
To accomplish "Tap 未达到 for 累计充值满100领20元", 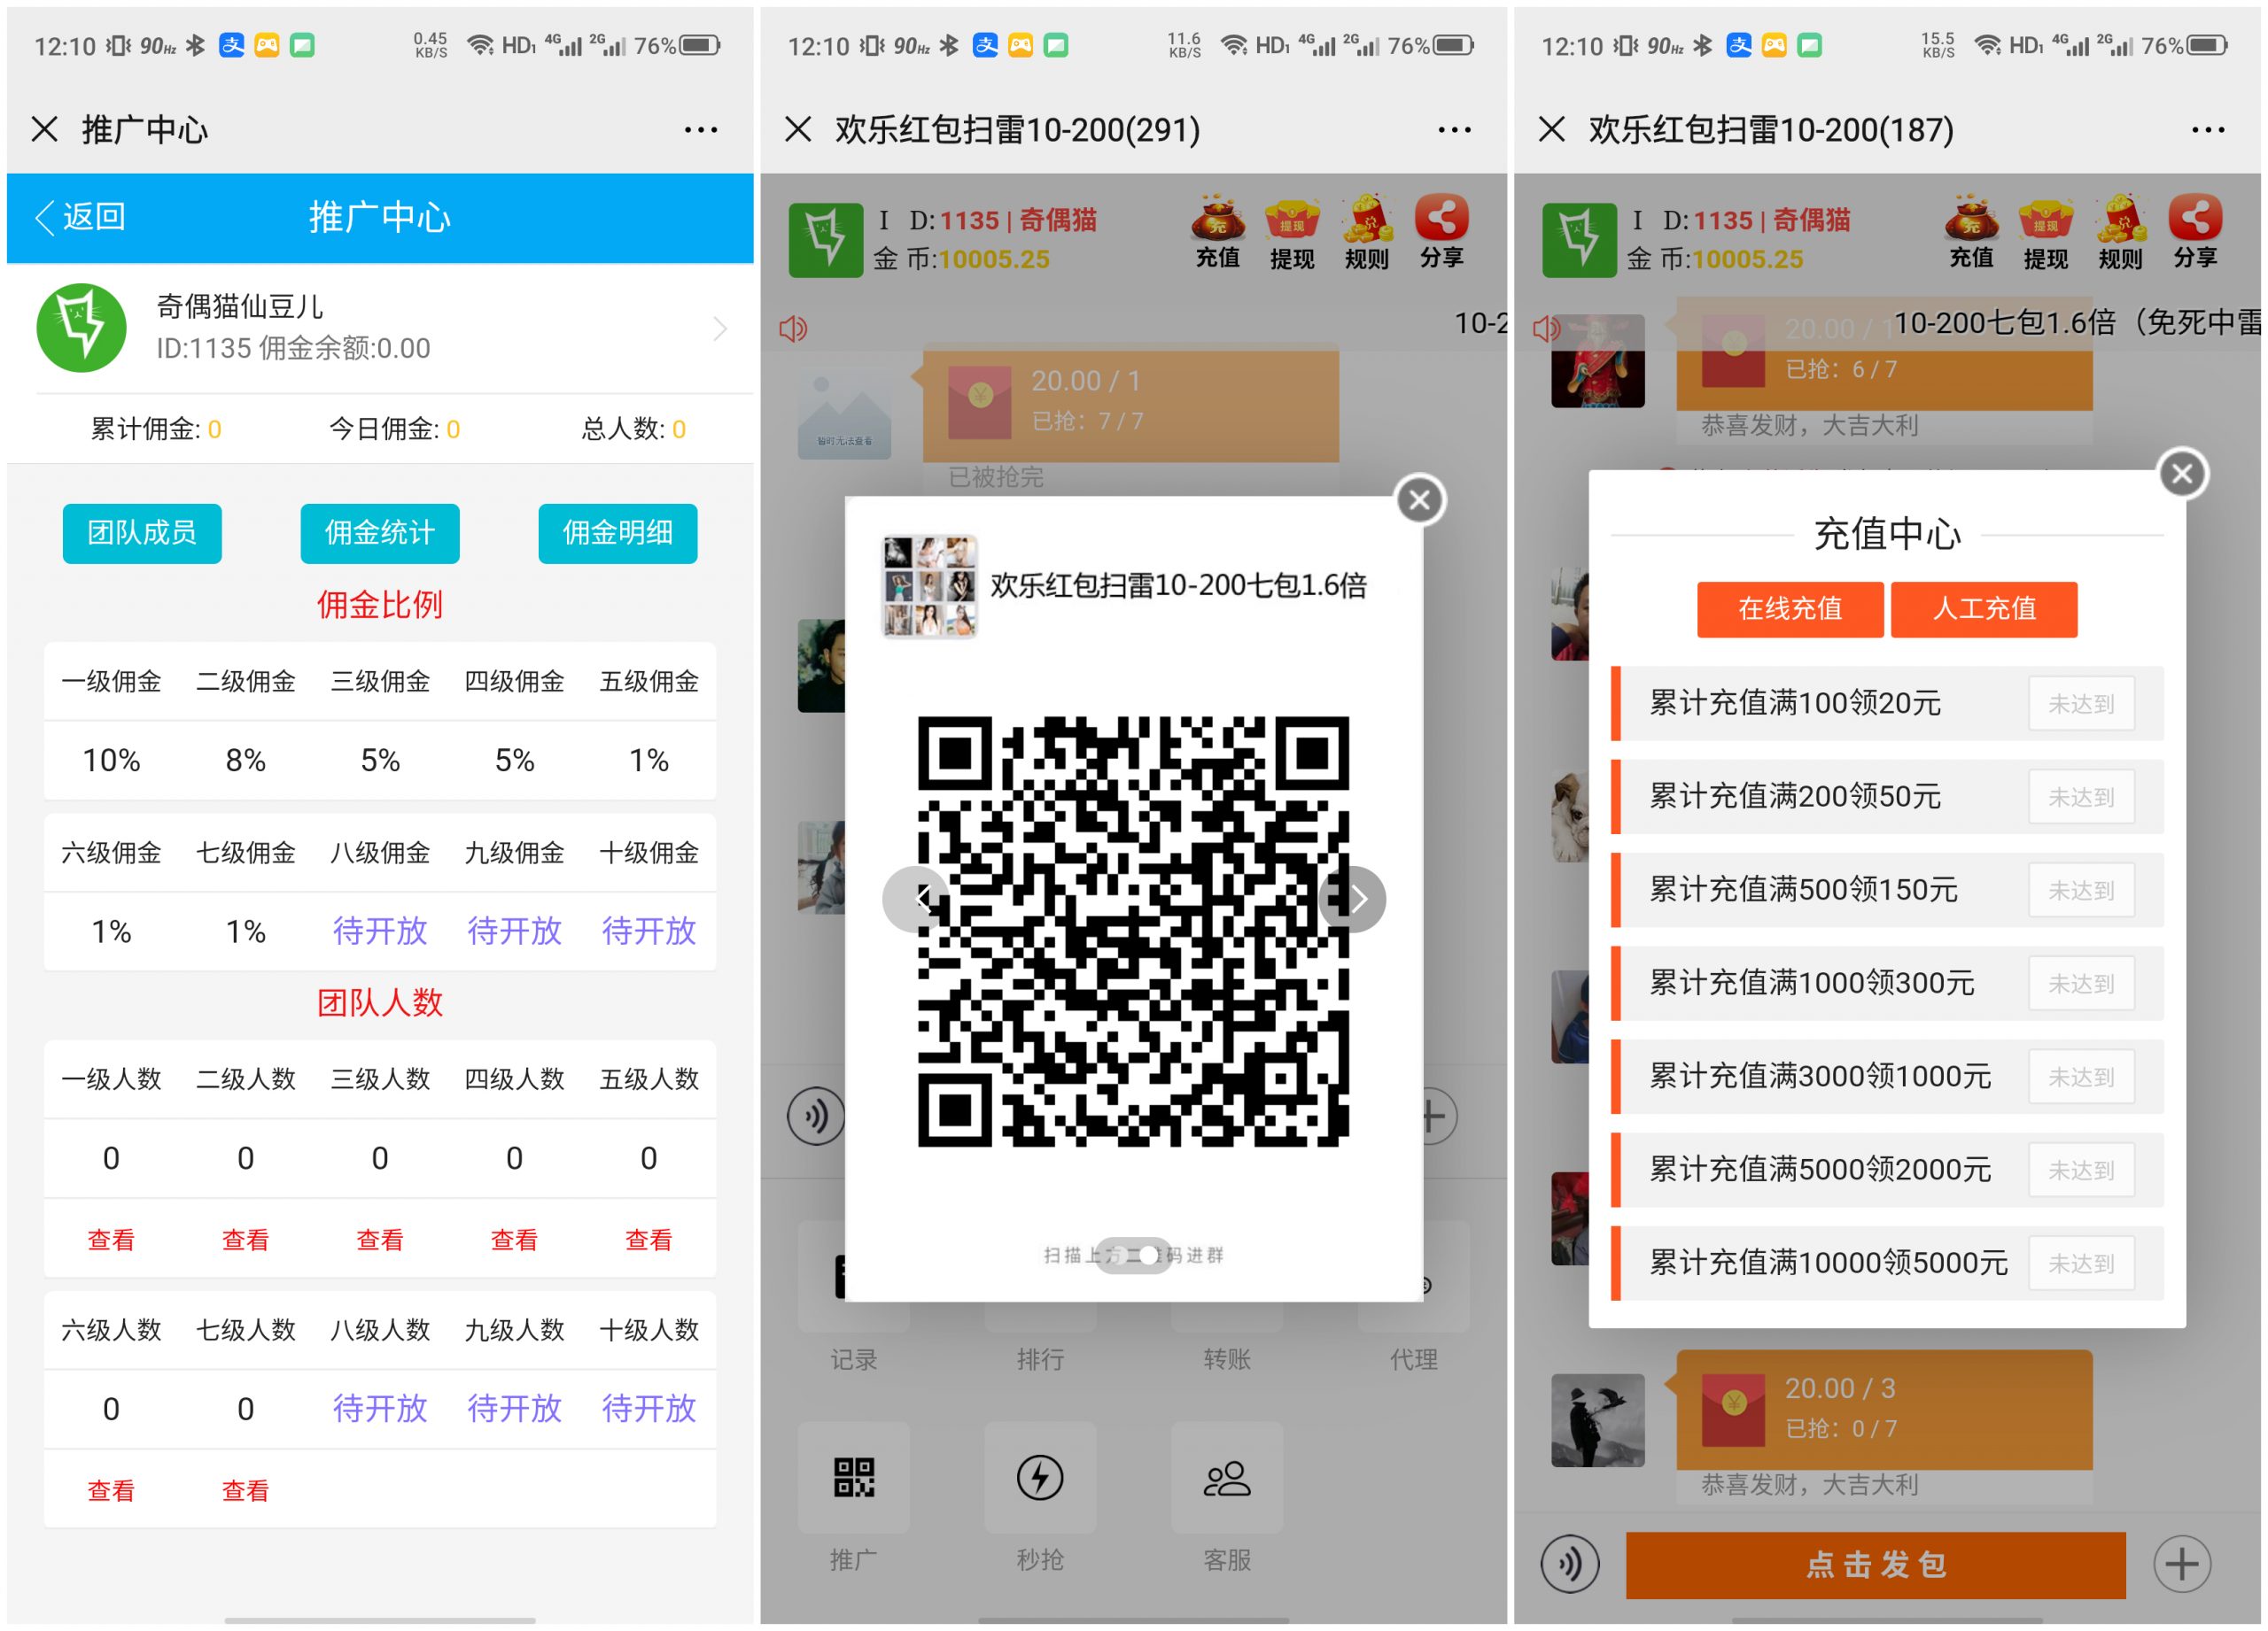I will pyautogui.click(x=2081, y=704).
